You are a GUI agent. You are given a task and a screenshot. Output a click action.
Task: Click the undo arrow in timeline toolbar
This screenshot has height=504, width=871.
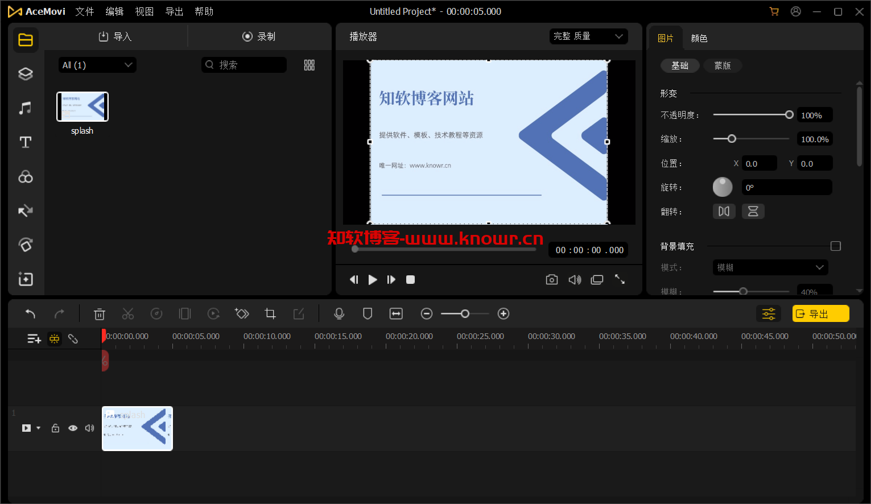coord(31,313)
